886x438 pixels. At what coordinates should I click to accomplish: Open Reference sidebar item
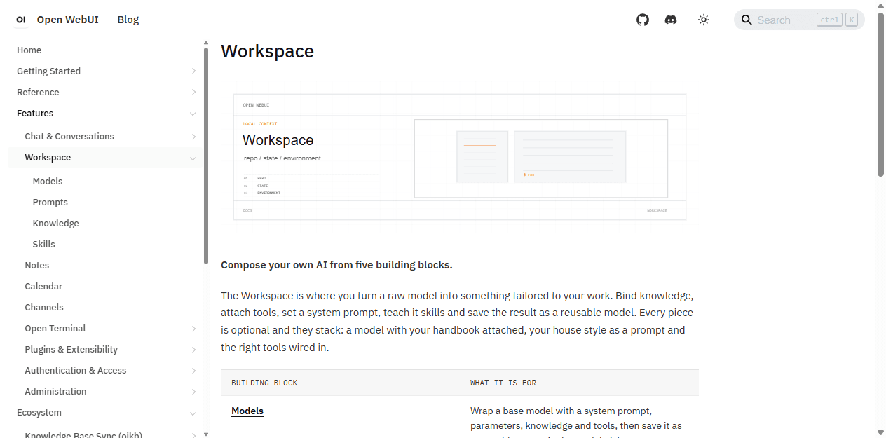click(38, 93)
